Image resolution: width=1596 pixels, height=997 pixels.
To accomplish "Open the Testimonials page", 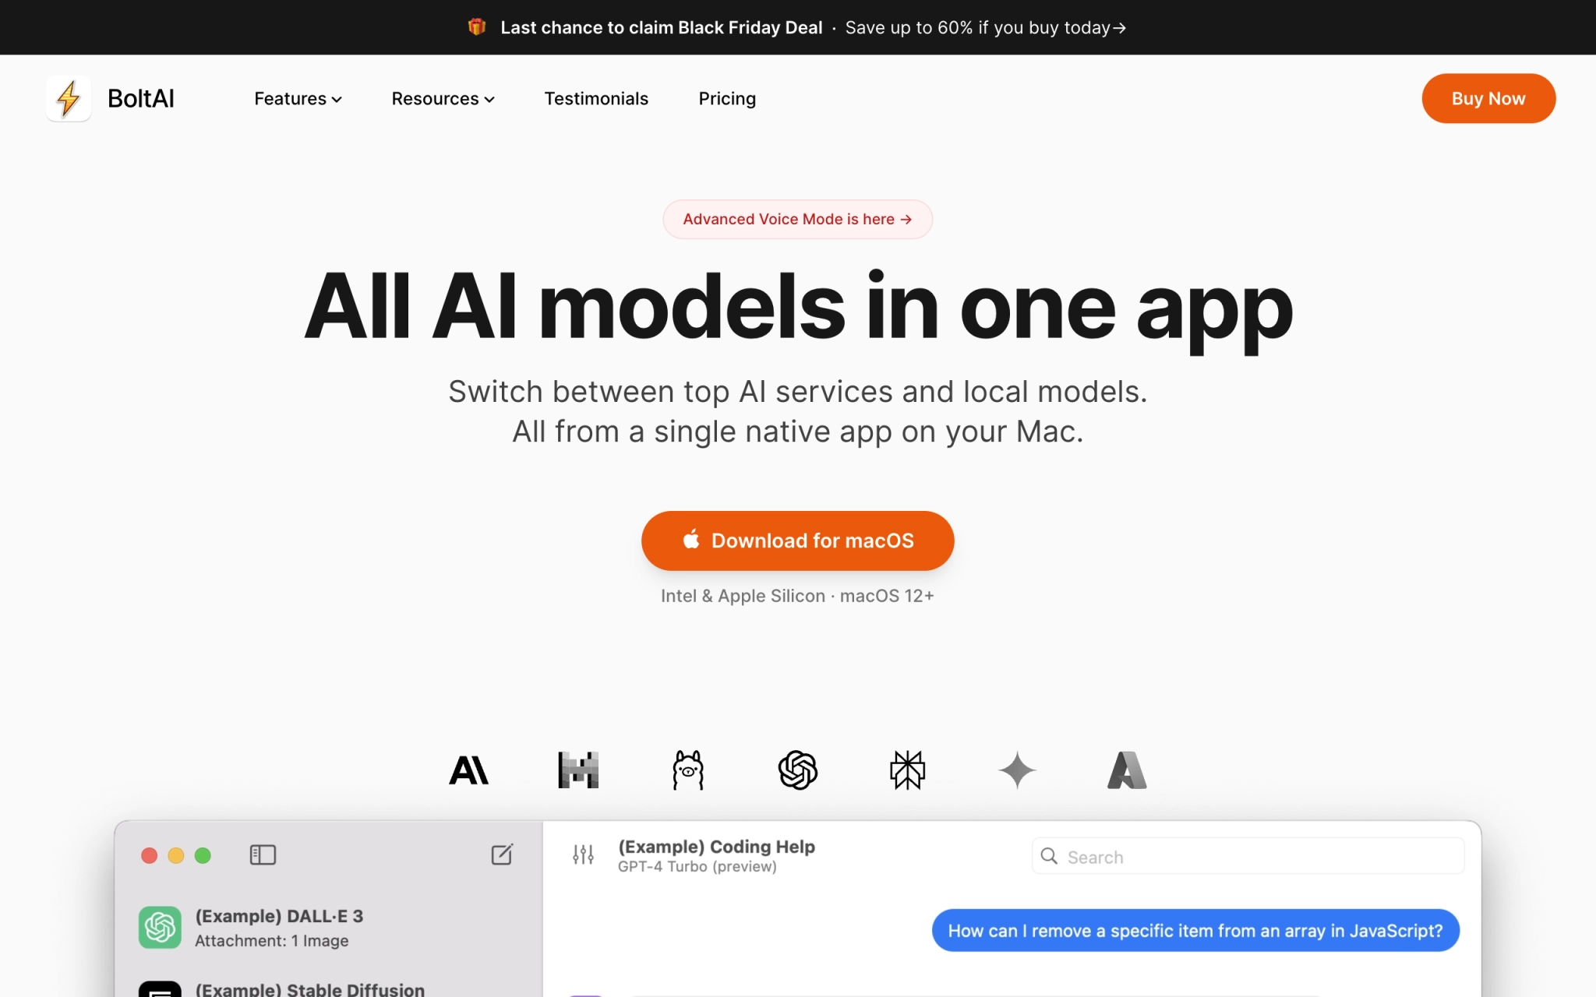I will point(596,99).
